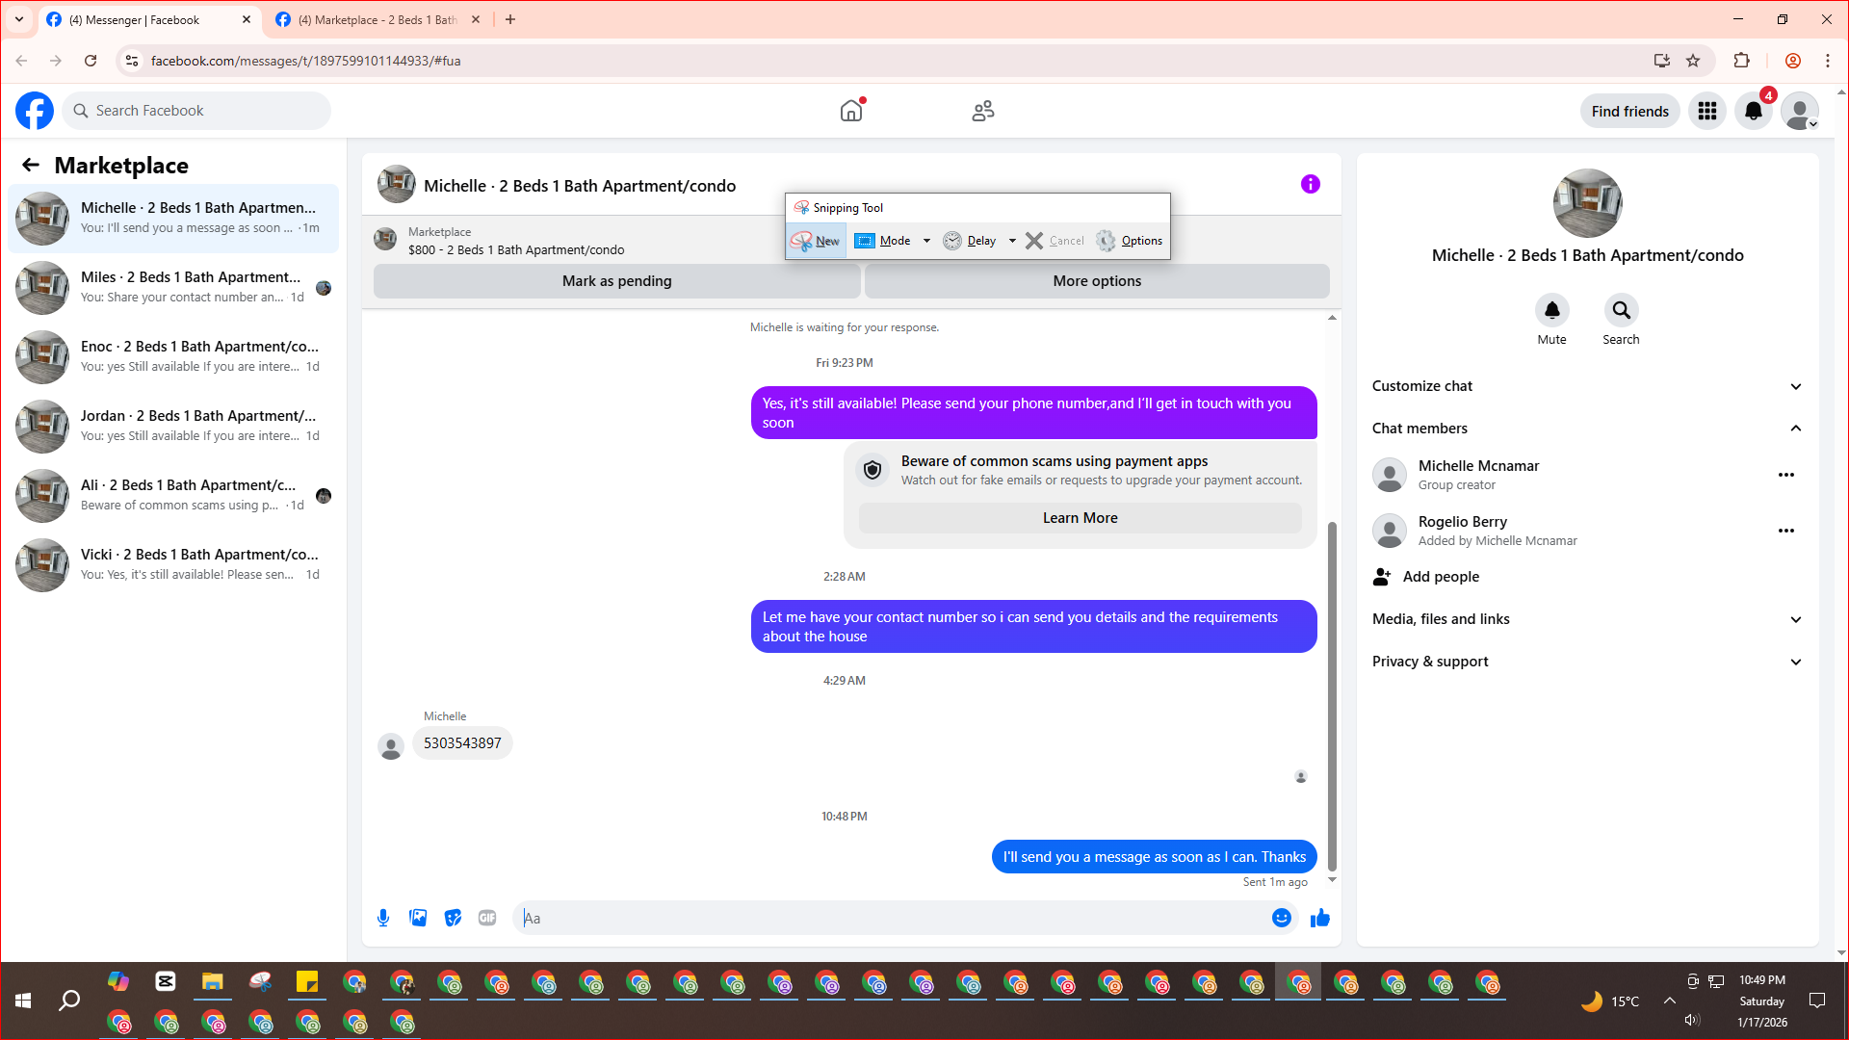Click the Find friends button
The image size is (1849, 1040).
[x=1629, y=111]
